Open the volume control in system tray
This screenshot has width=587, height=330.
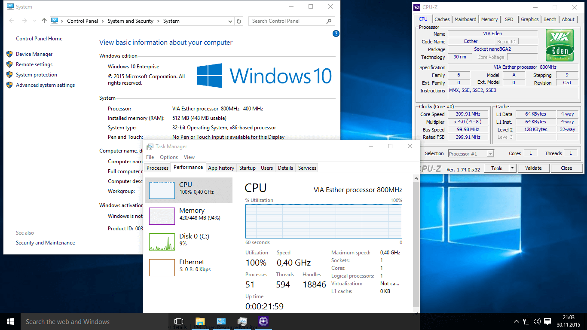537,321
